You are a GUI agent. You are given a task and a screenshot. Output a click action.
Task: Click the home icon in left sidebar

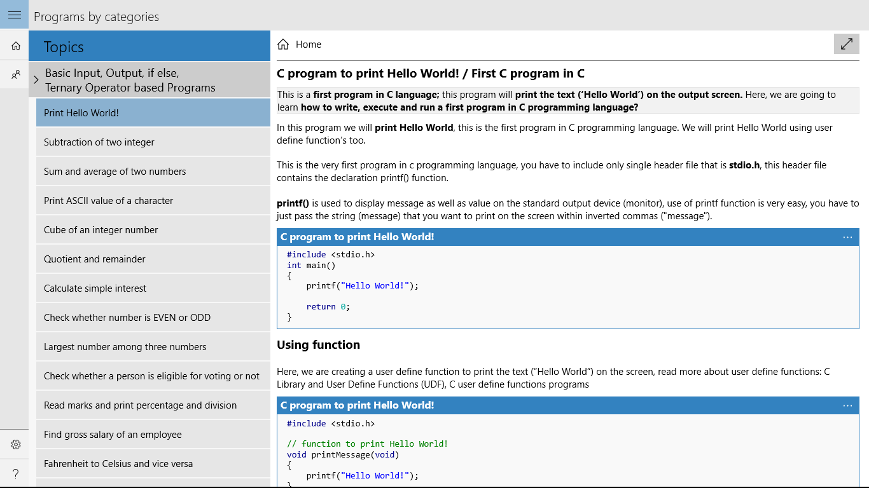pyautogui.click(x=15, y=46)
